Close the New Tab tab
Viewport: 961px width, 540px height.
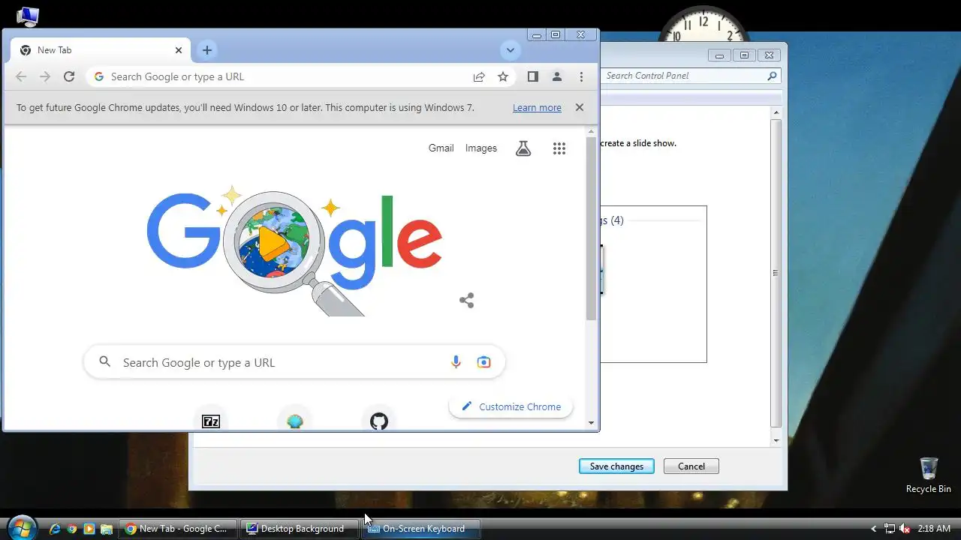coord(179,50)
